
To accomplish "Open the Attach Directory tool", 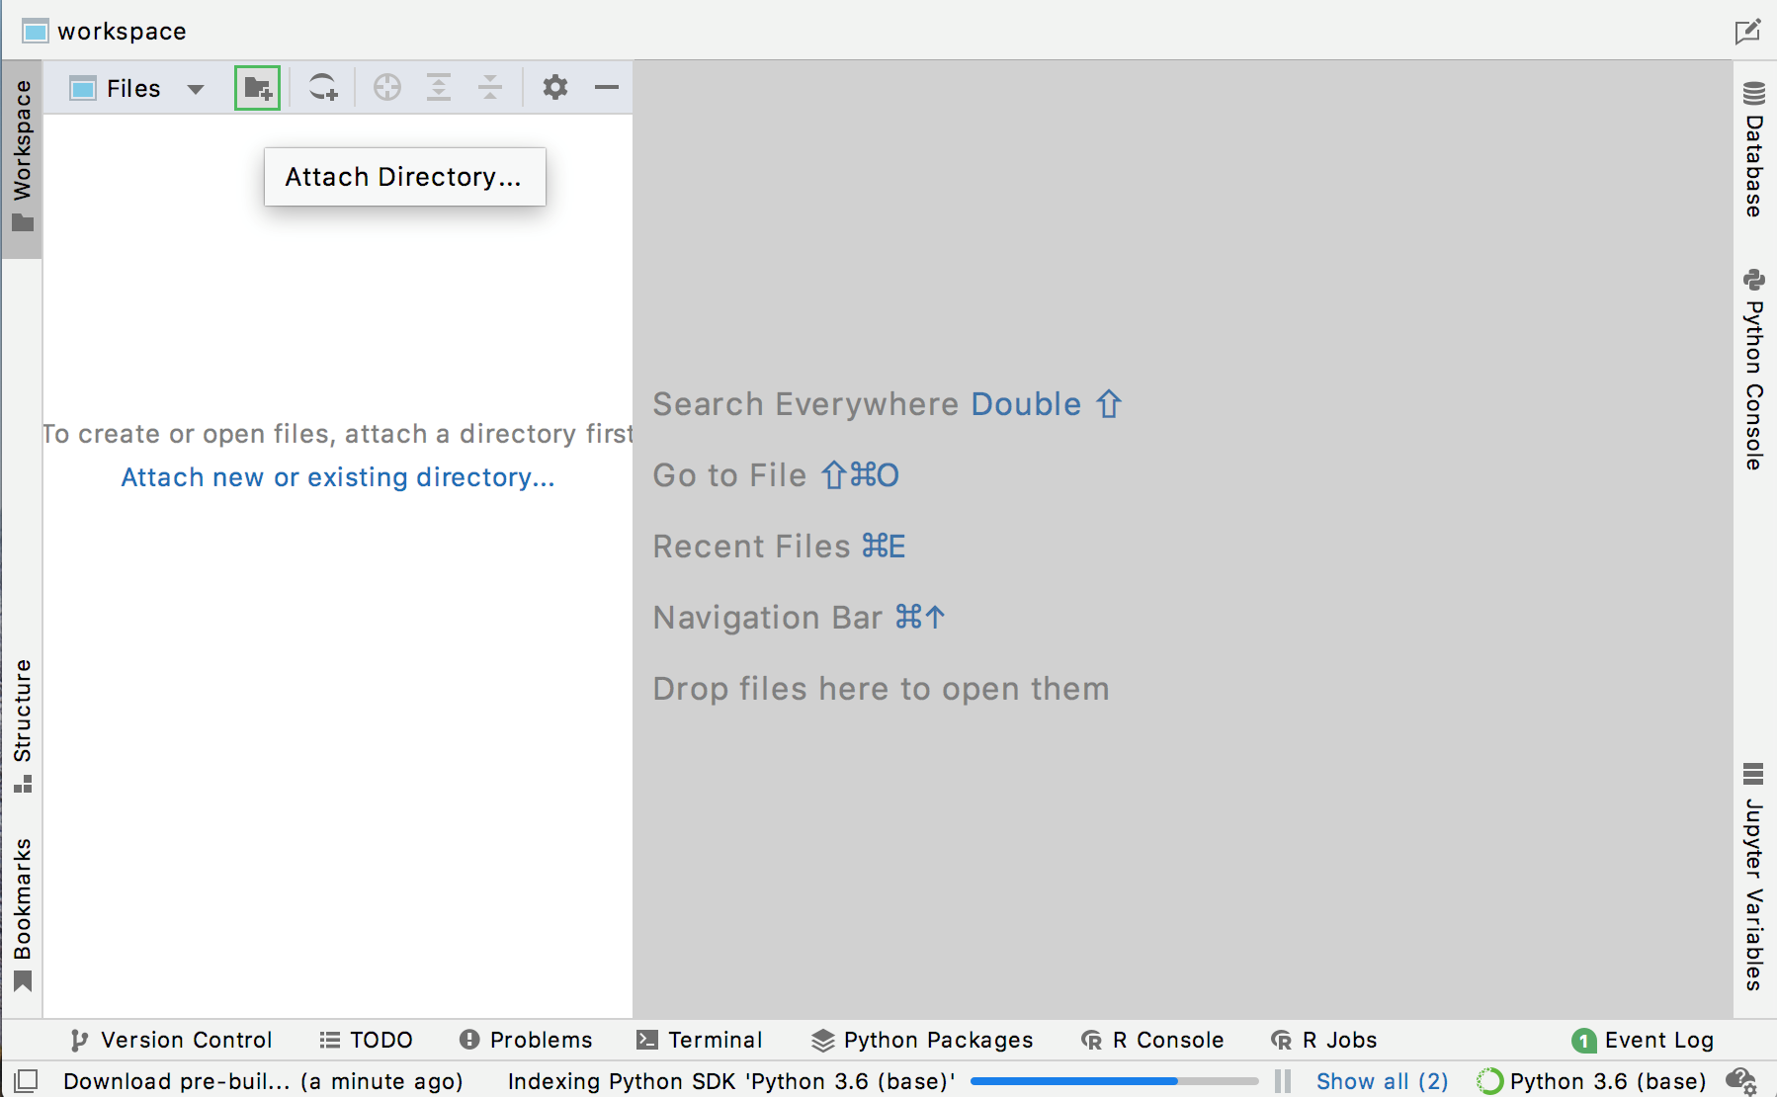I will [257, 87].
